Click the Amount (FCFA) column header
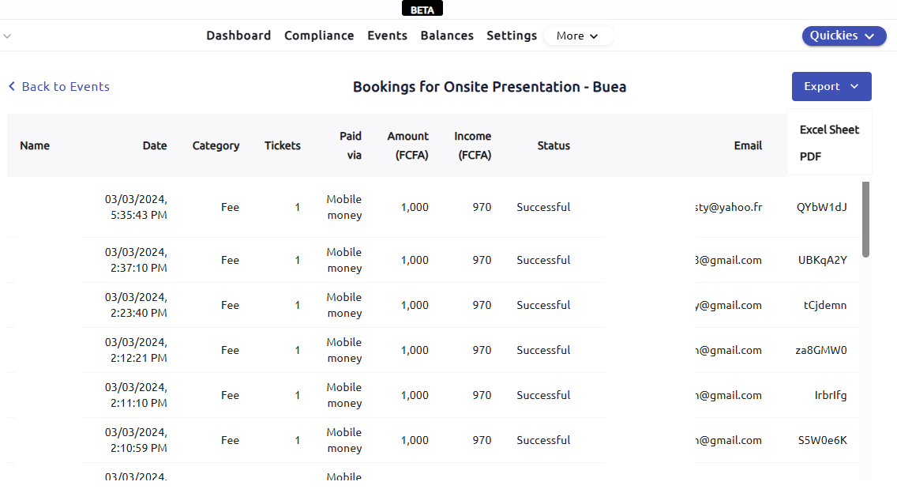Viewport: 897px width, 493px height. click(408, 145)
